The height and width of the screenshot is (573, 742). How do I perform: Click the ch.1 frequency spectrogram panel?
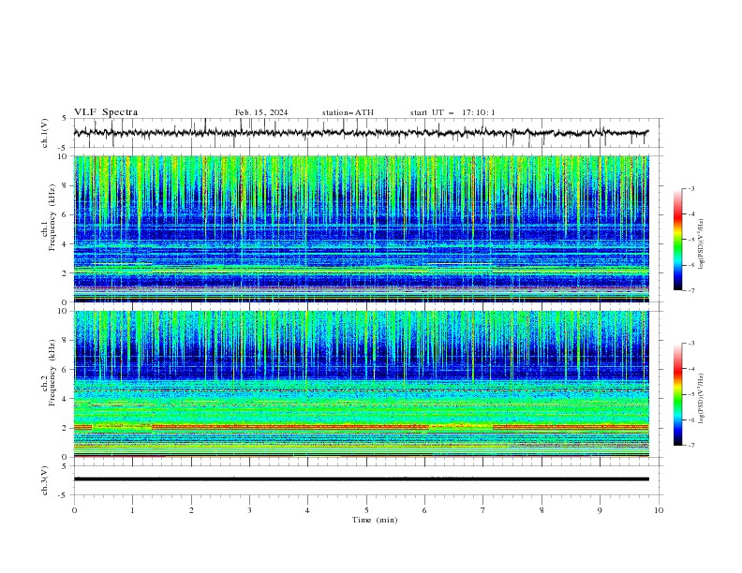click(361, 228)
